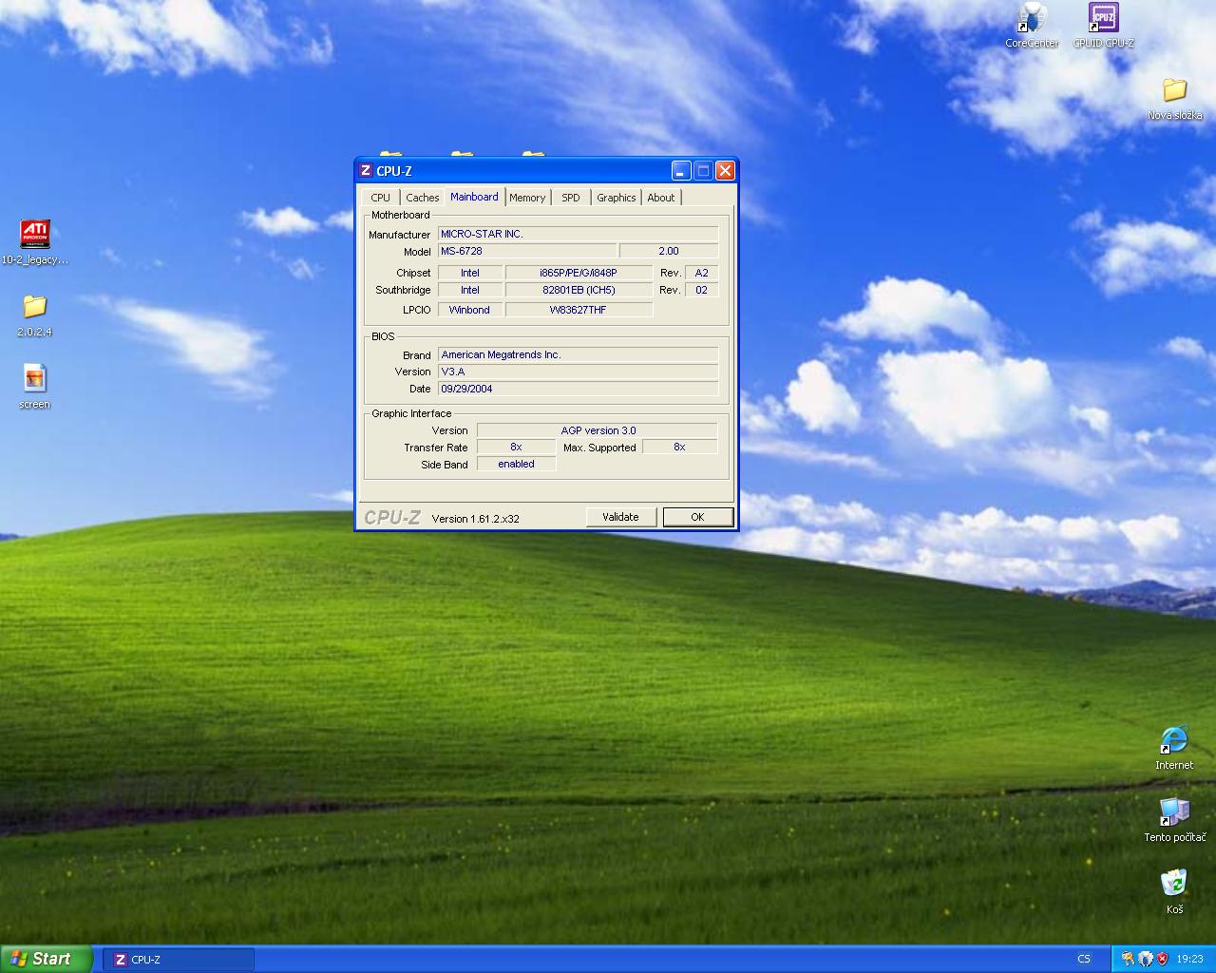Click the 09/29/2004 BIOS date field
The image size is (1216, 973).
pos(578,389)
